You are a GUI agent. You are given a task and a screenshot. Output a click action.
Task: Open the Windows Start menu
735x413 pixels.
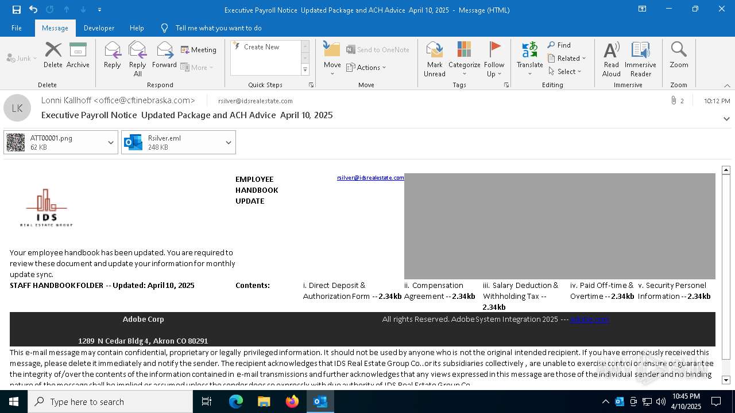(14, 402)
